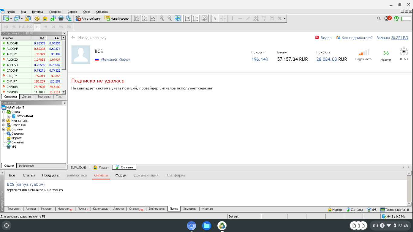Expand the Советники tree node

(4, 125)
